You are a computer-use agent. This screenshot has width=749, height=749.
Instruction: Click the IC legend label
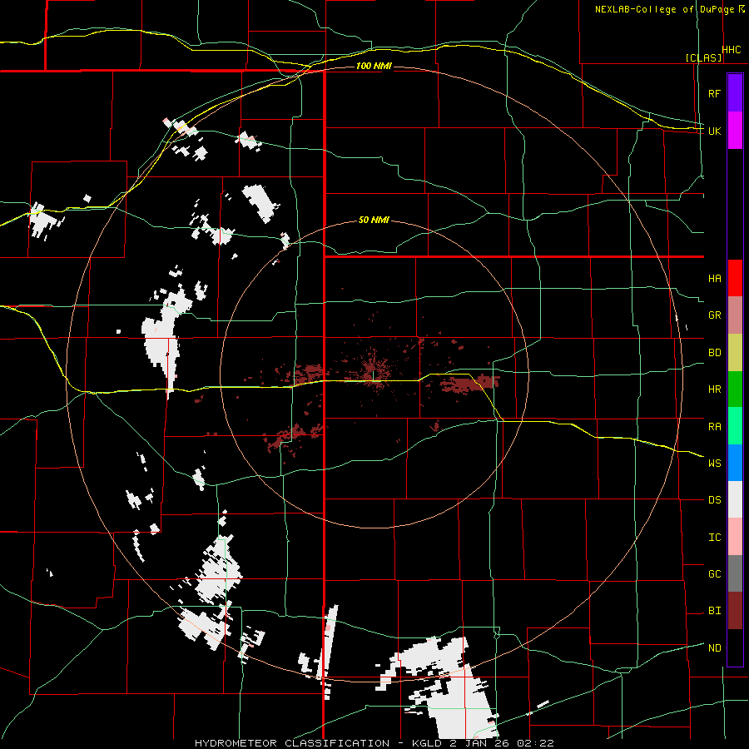point(715,537)
